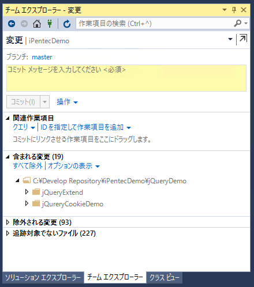Open the 変更 page dropdown arrow
Viewport: 254px width, 287px height.
click(x=230, y=39)
